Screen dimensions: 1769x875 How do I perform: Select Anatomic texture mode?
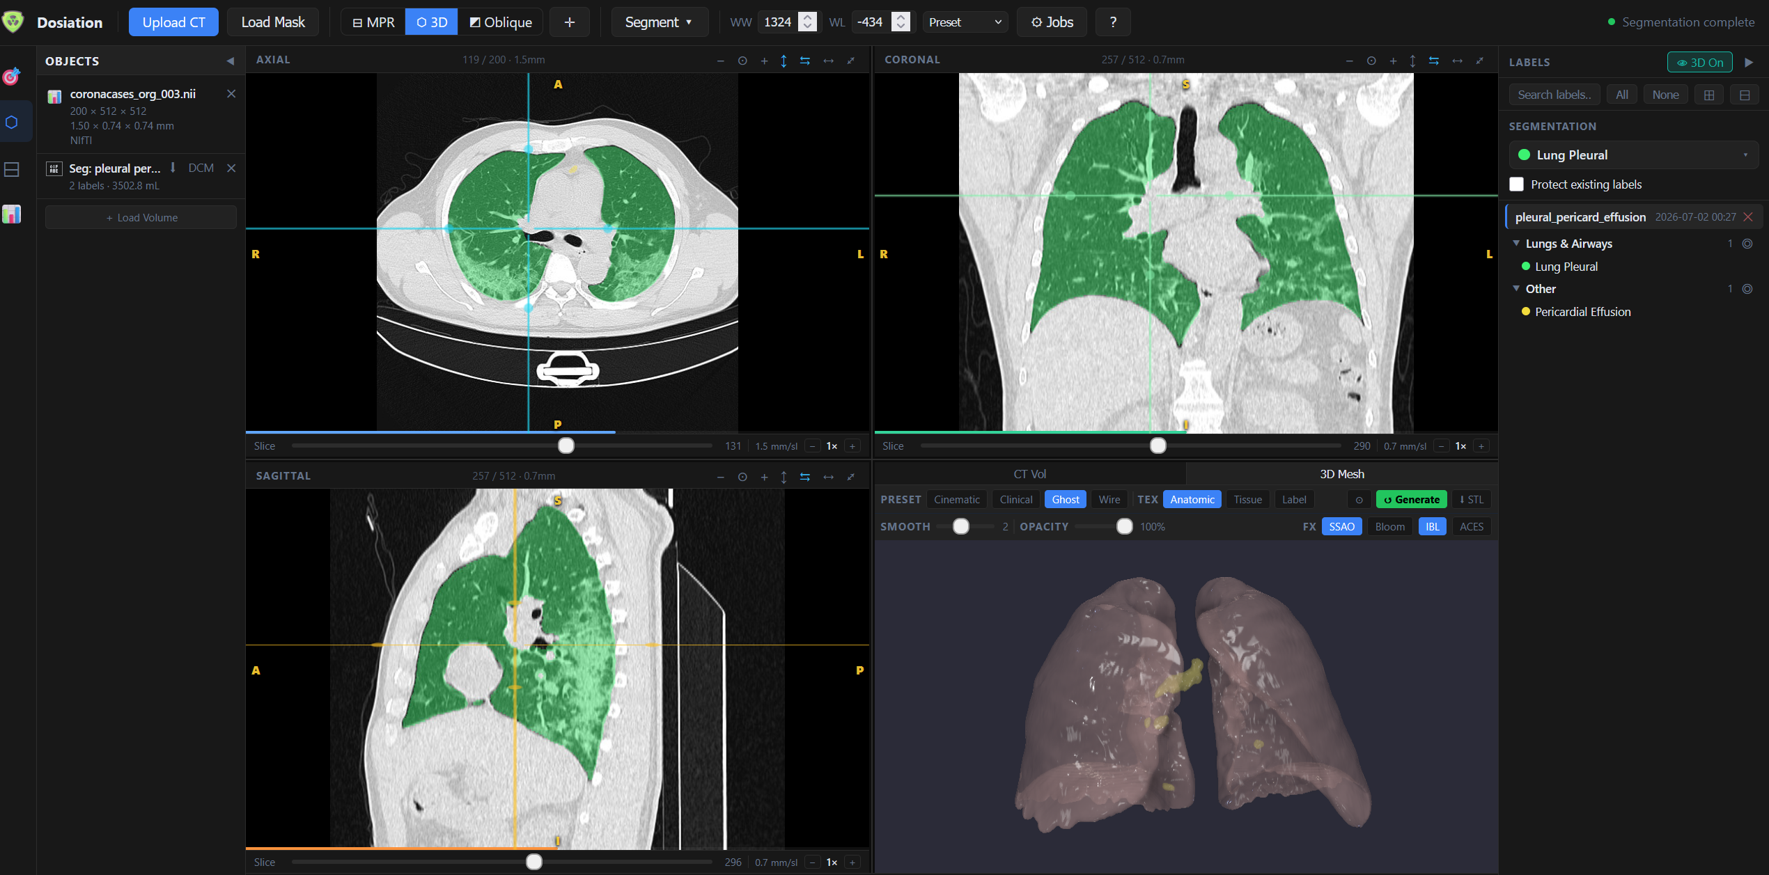pyautogui.click(x=1192, y=500)
